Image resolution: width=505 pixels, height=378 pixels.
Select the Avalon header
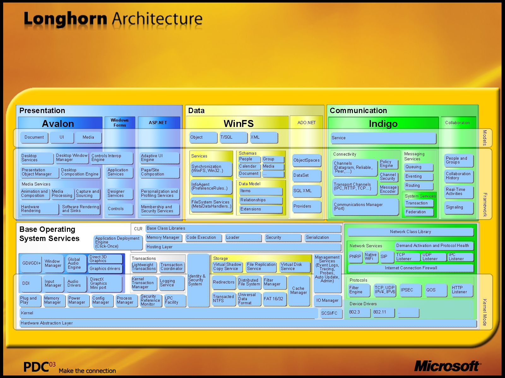[58, 123]
